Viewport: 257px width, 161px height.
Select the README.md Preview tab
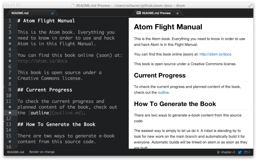pos(156,13)
